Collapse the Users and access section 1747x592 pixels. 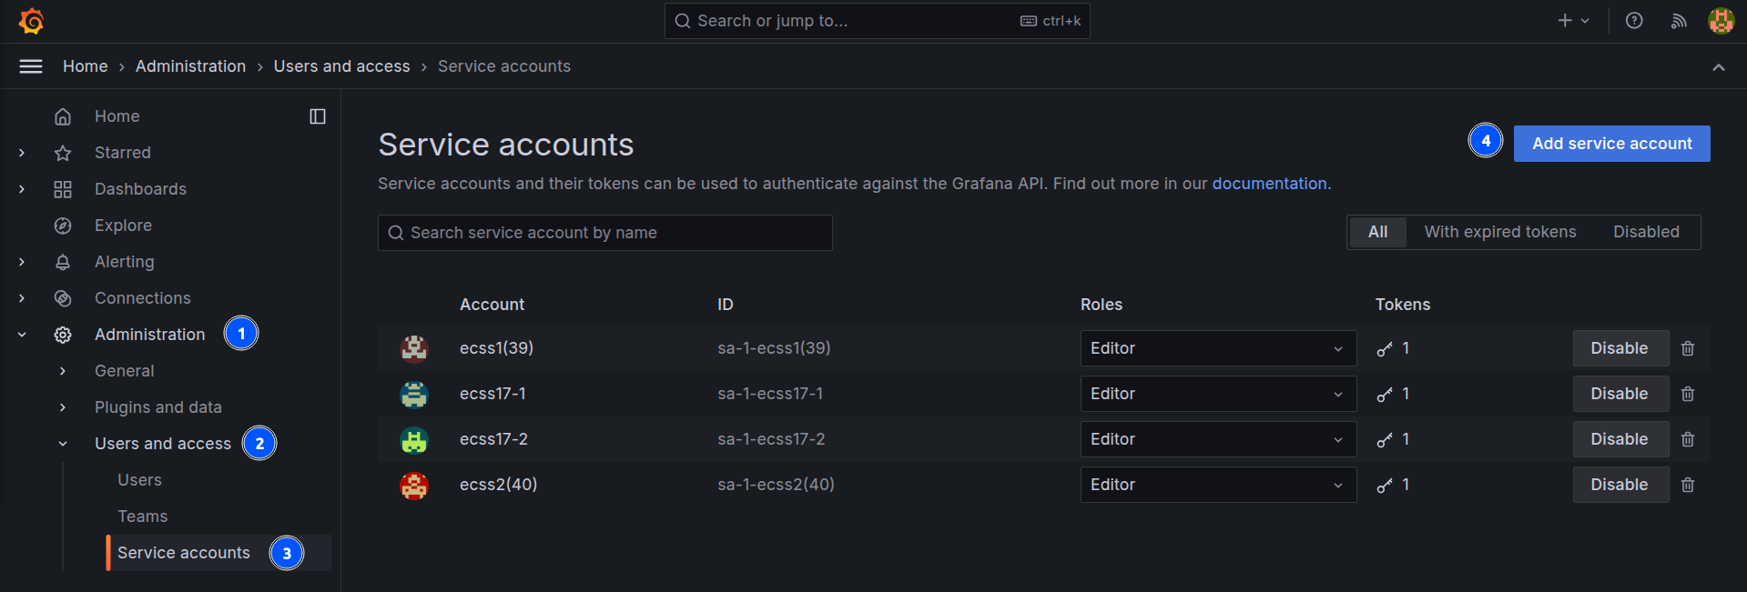point(63,444)
